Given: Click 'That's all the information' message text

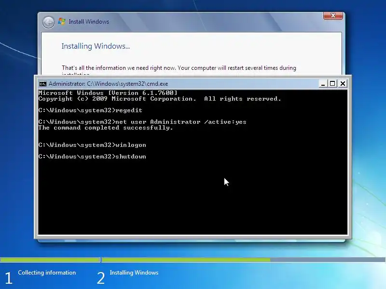Looking at the screenshot, I should click(179, 68).
